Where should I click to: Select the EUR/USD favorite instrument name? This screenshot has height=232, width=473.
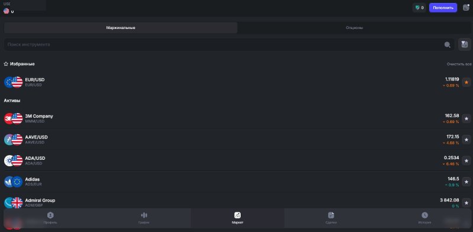pyautogui.click(x=35, y=80)
